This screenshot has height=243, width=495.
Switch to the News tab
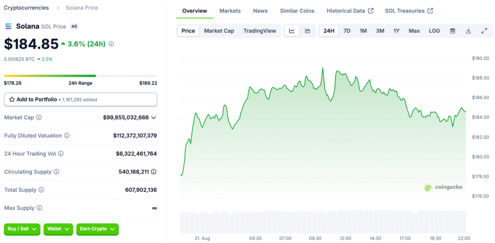pyautogui.click(x=261, y=11)
